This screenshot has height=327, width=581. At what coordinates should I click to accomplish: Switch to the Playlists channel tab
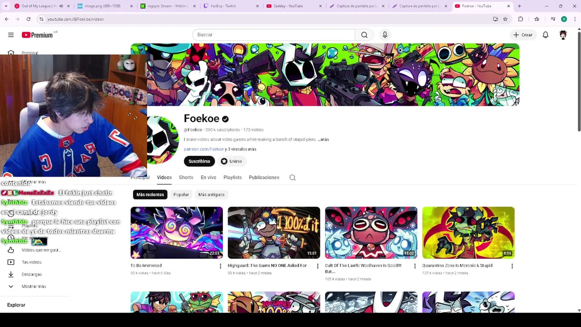click(x=232, y=178)
